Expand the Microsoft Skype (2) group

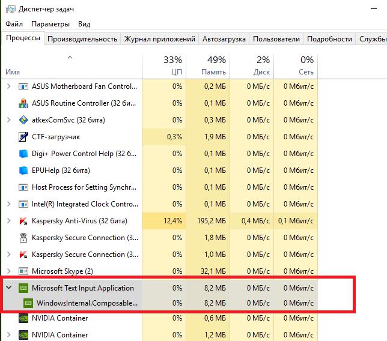pyautogui.click(x=9, y=271)
